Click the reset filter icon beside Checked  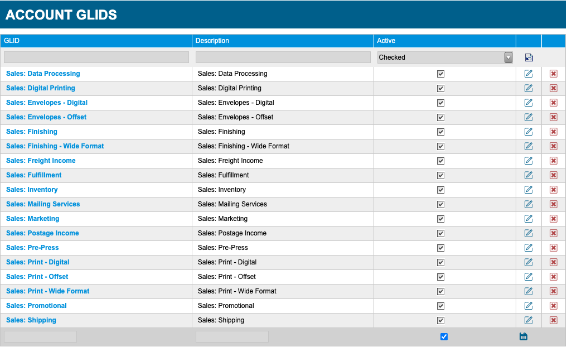click(x=529, y=57)
